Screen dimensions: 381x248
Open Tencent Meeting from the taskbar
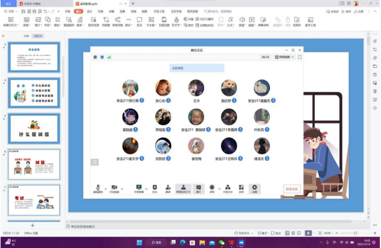[241, 242]
